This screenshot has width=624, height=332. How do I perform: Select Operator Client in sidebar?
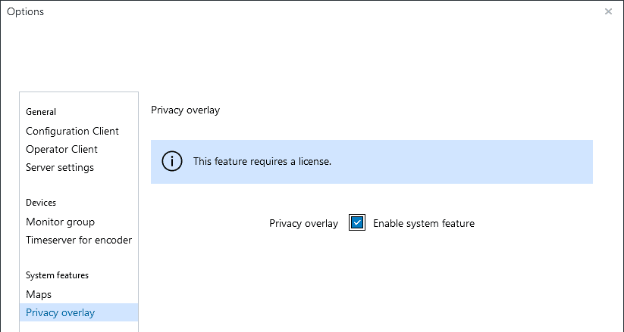61,149
